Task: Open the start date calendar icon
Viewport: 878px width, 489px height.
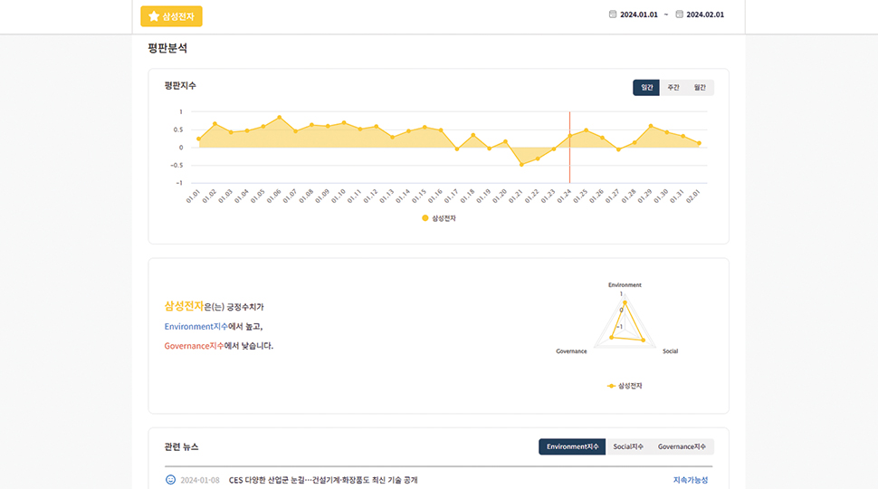Action: point(613,14)
